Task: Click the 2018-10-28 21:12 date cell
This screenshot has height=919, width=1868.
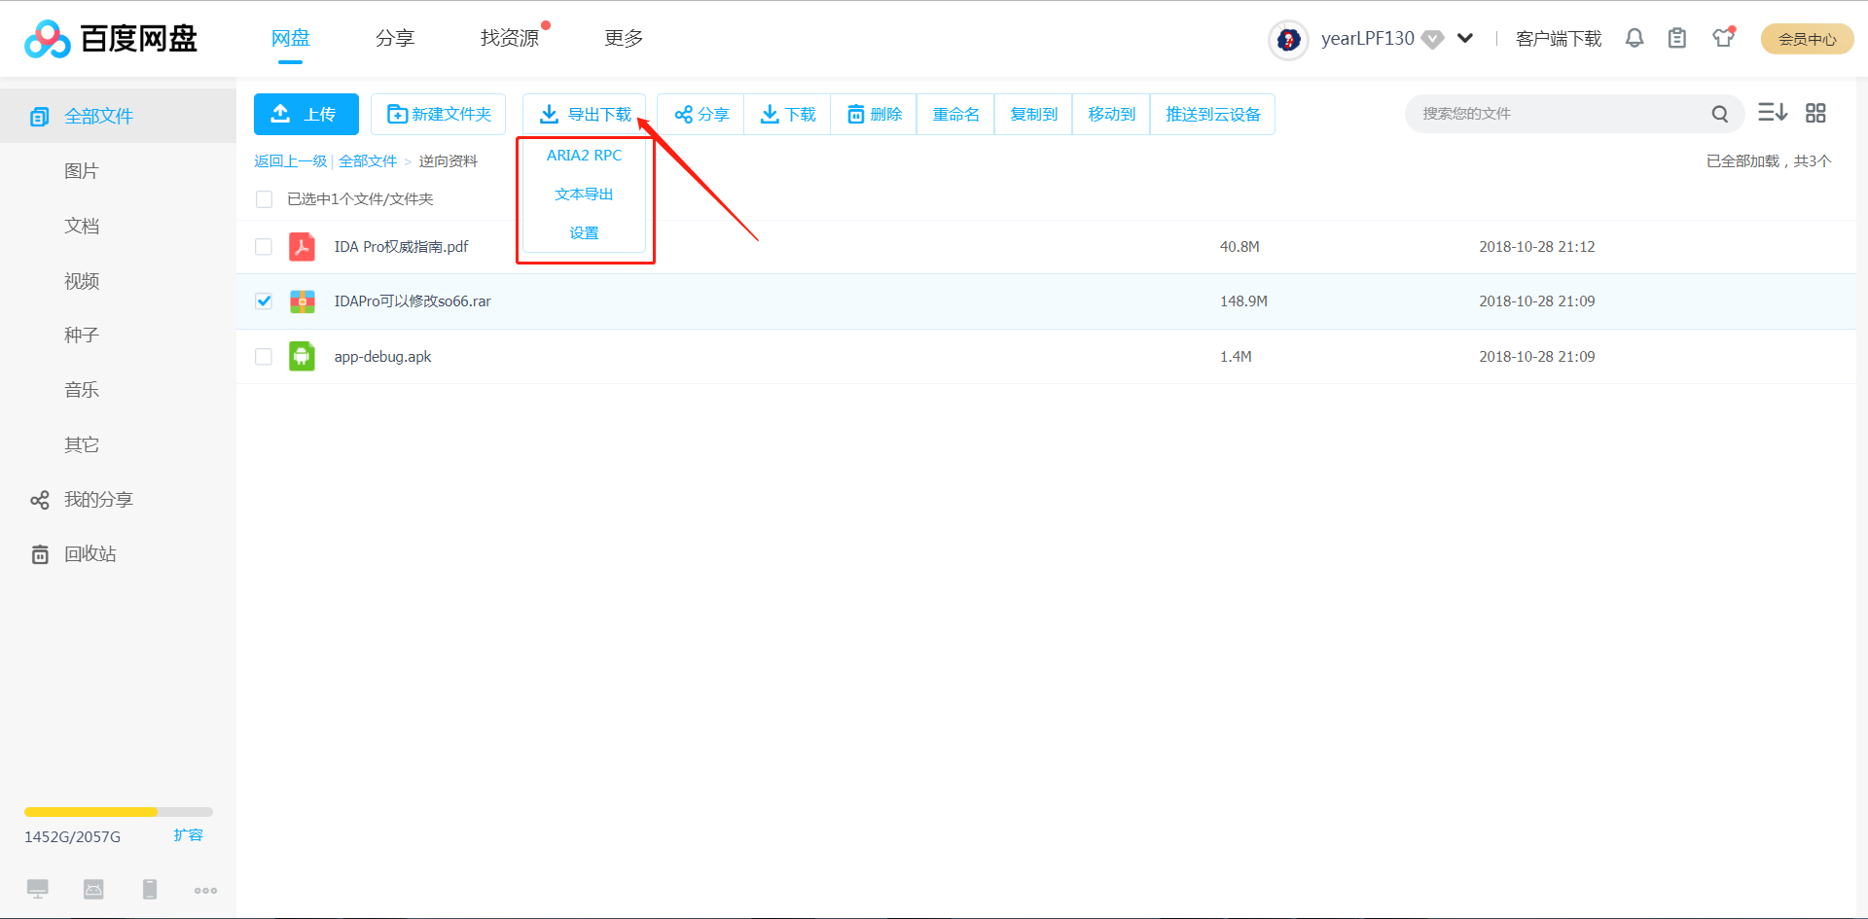Action: click(1537, 247)
